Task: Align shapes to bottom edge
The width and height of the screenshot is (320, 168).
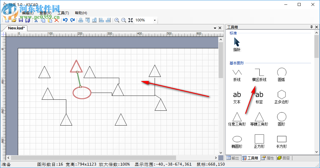Action: [95, 20]
